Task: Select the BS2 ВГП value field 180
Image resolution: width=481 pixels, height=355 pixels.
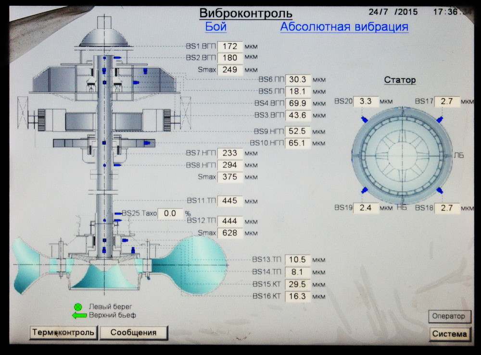Action: (x=230, y=58)
